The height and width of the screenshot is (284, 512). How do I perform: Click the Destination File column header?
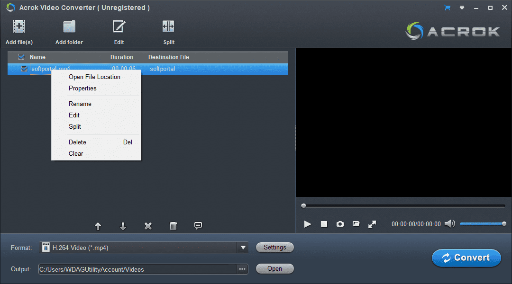click(168, 57)
